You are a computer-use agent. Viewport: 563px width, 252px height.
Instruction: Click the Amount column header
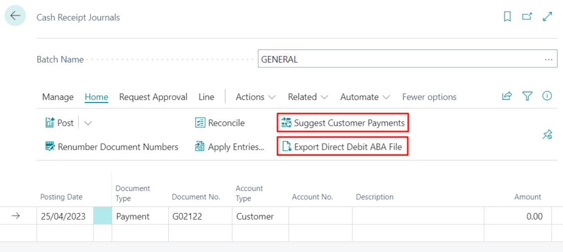tap(528, 197)
